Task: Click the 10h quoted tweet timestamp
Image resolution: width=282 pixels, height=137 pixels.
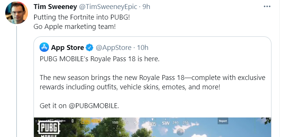Action: [143, 48]
